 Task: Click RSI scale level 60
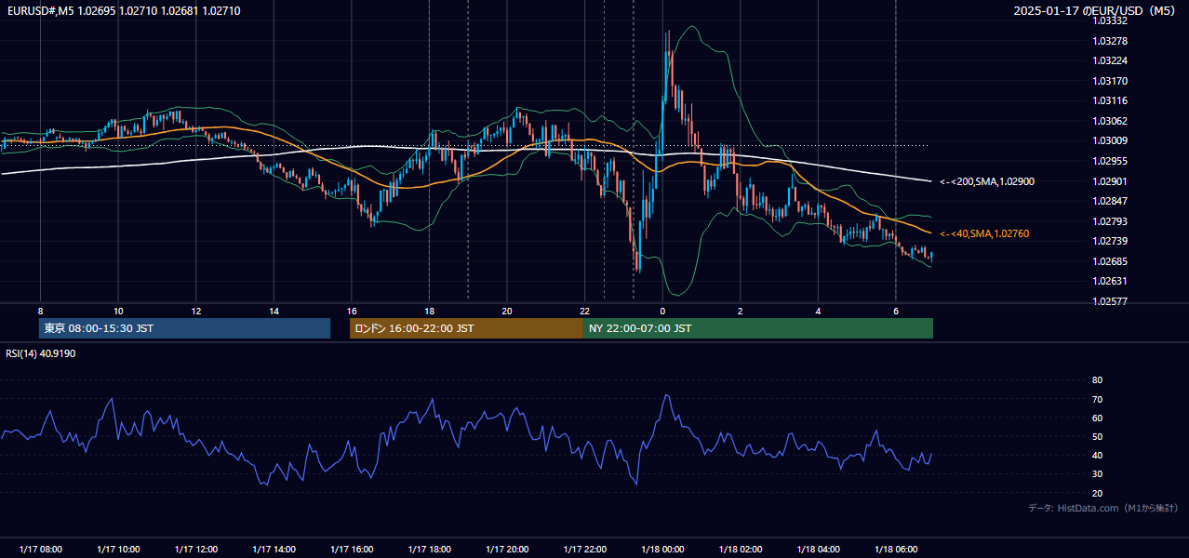coord(1097,418)
